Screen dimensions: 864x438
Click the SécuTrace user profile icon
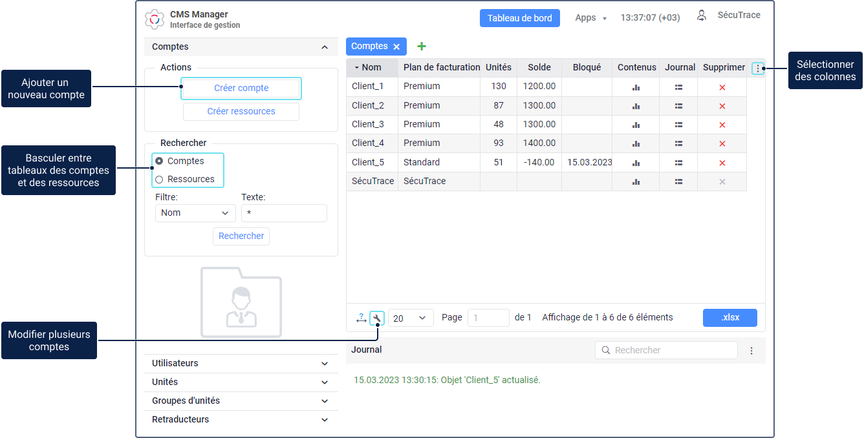[x=702, y=16]
